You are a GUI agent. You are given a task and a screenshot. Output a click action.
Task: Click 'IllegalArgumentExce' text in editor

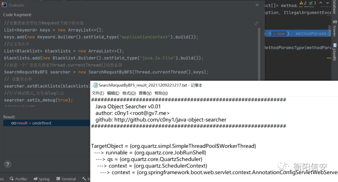[x=308, y=13]
